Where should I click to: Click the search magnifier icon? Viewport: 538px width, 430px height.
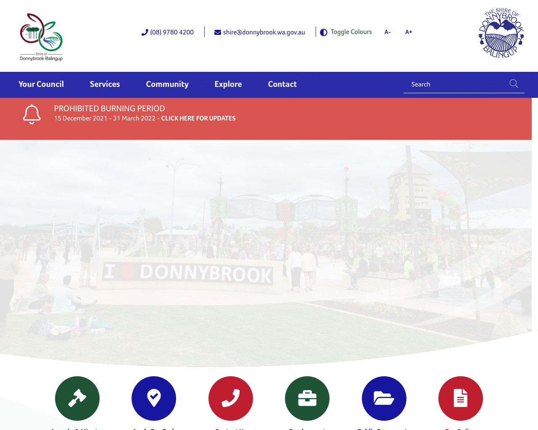tap(514, 84)
